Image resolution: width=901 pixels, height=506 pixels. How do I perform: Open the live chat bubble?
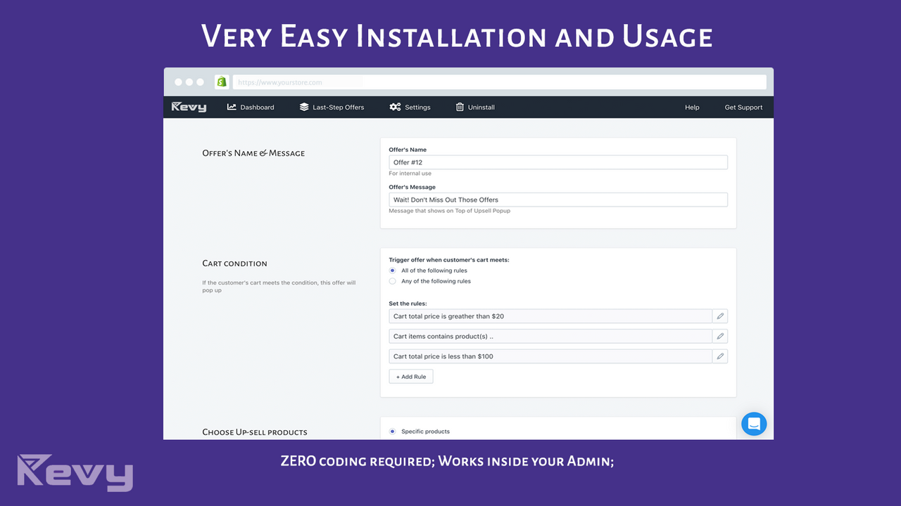(754, 424)
